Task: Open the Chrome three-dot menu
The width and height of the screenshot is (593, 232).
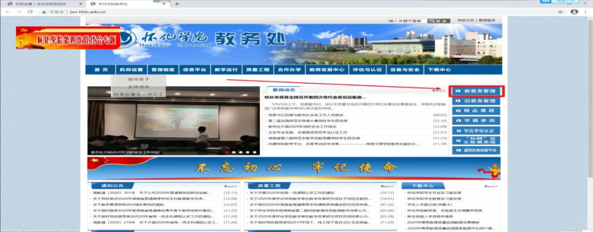Action: pyautogui.click(x=585, y=12)
